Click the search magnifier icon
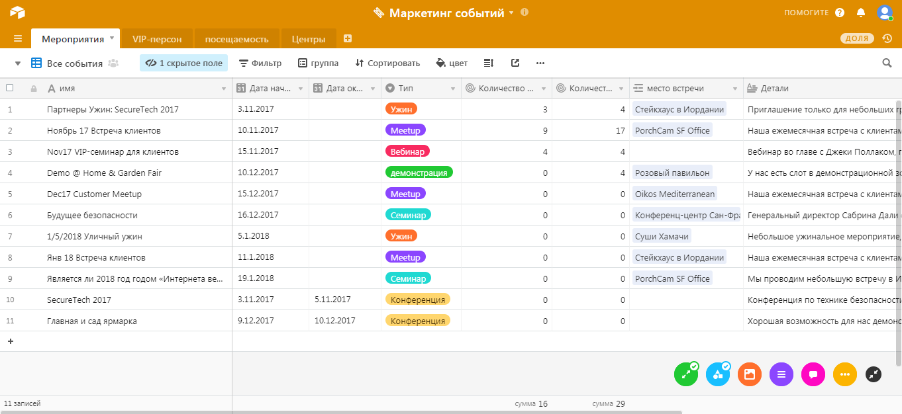902x414 pixels. [887, 63]
